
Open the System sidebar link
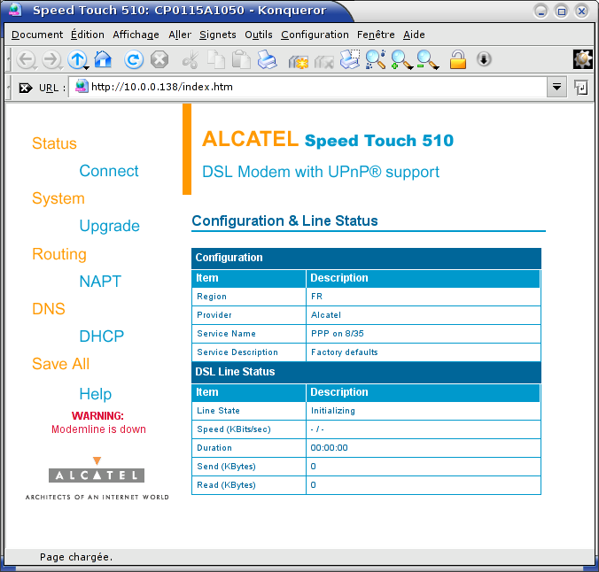coord(58,198)
